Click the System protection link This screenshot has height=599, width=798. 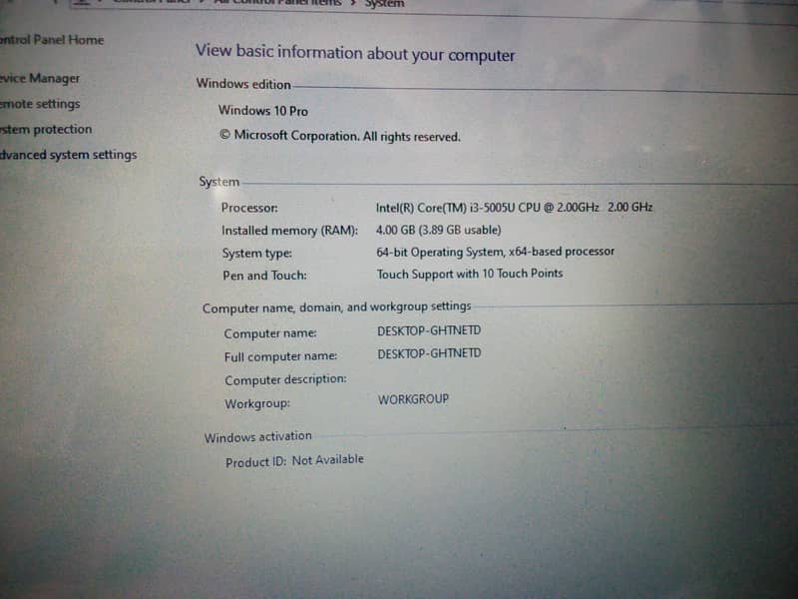(x=46, y=129)
